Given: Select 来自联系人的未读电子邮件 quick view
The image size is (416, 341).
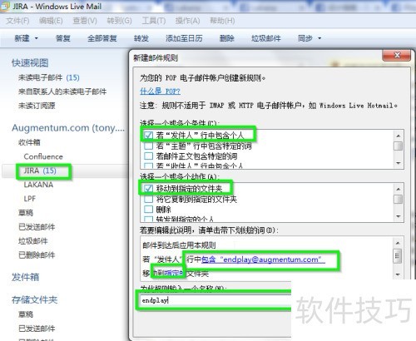Looking at the screenshot, I should click(62, 91).
